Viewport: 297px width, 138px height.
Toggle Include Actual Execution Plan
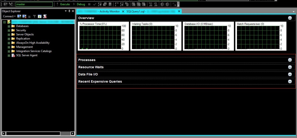pyautogui.click(x=117, y=4)
